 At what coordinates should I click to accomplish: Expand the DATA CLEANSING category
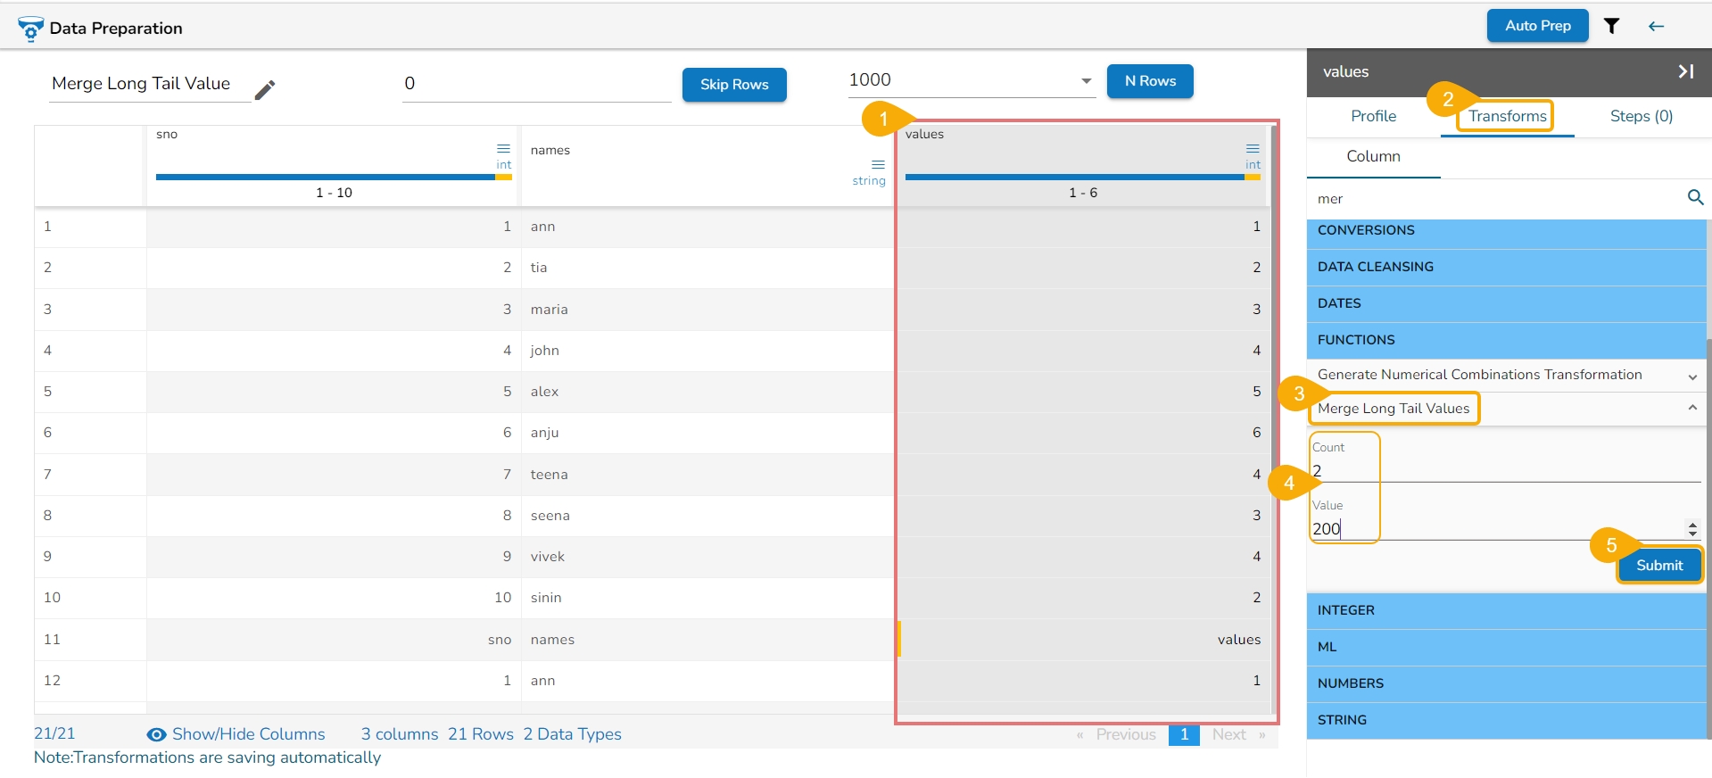click(1507, 267)
